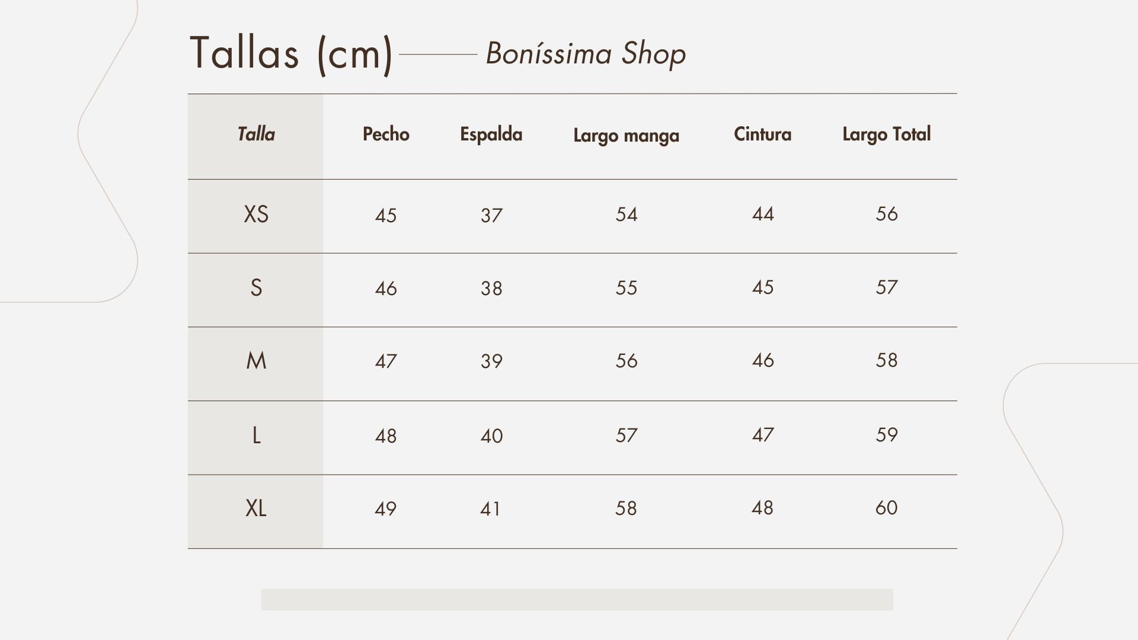Click the Tallas (cm) title
Image resolution: width=1138 pixels, height=640 pixels.
coord(291,55)
